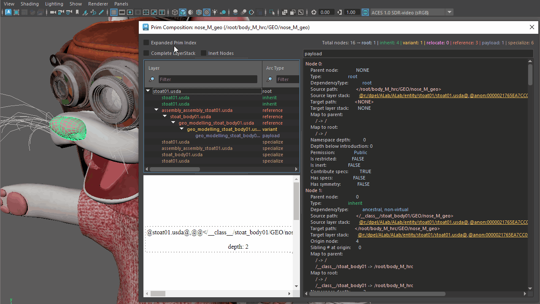Toggle use default material icon
This screenshot has height=304, width=540.
(x=191, y=12)
